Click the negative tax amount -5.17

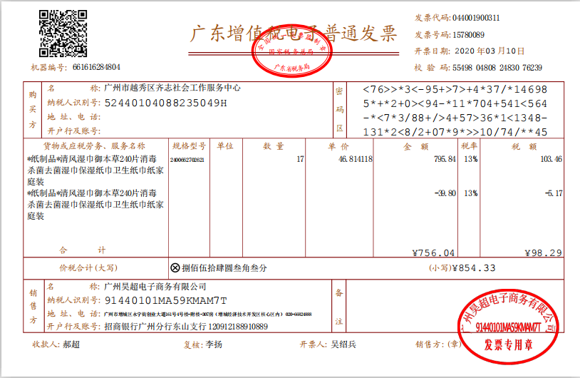click(x=554, y=193)
